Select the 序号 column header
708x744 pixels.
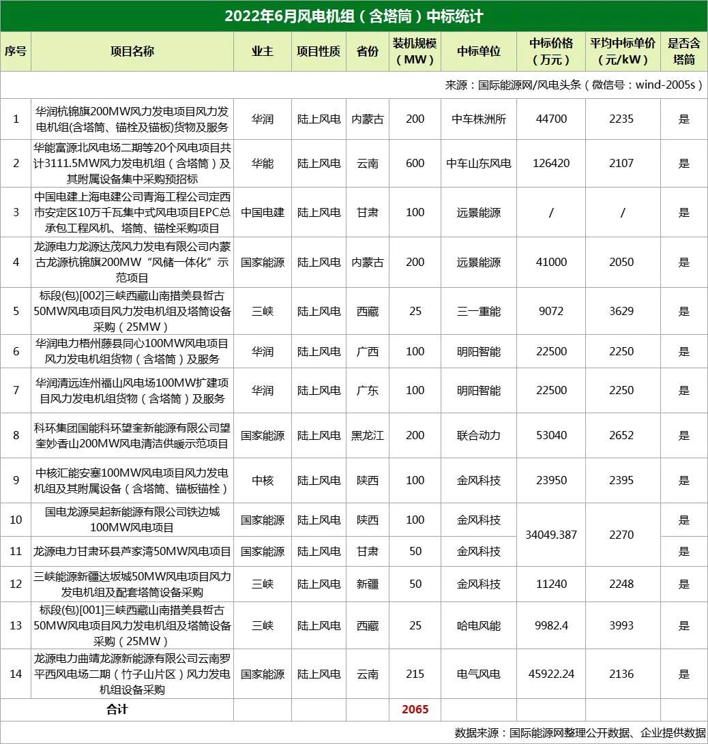tap(16, 51)
